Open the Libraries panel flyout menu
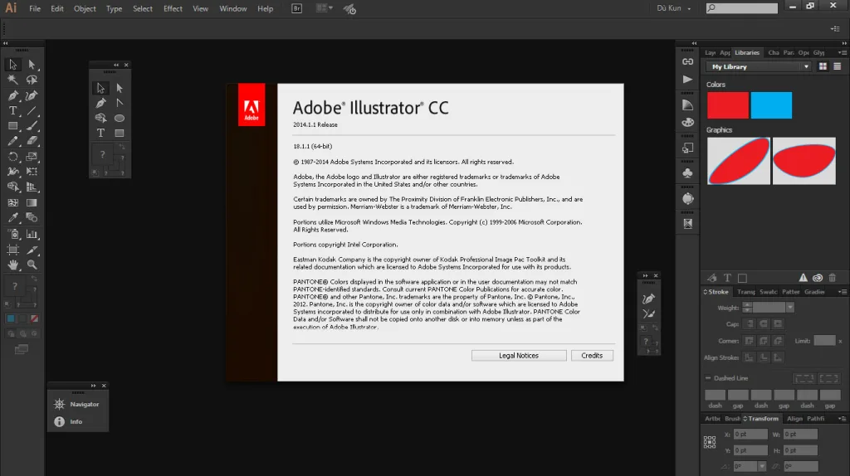 tap(843, 52)
